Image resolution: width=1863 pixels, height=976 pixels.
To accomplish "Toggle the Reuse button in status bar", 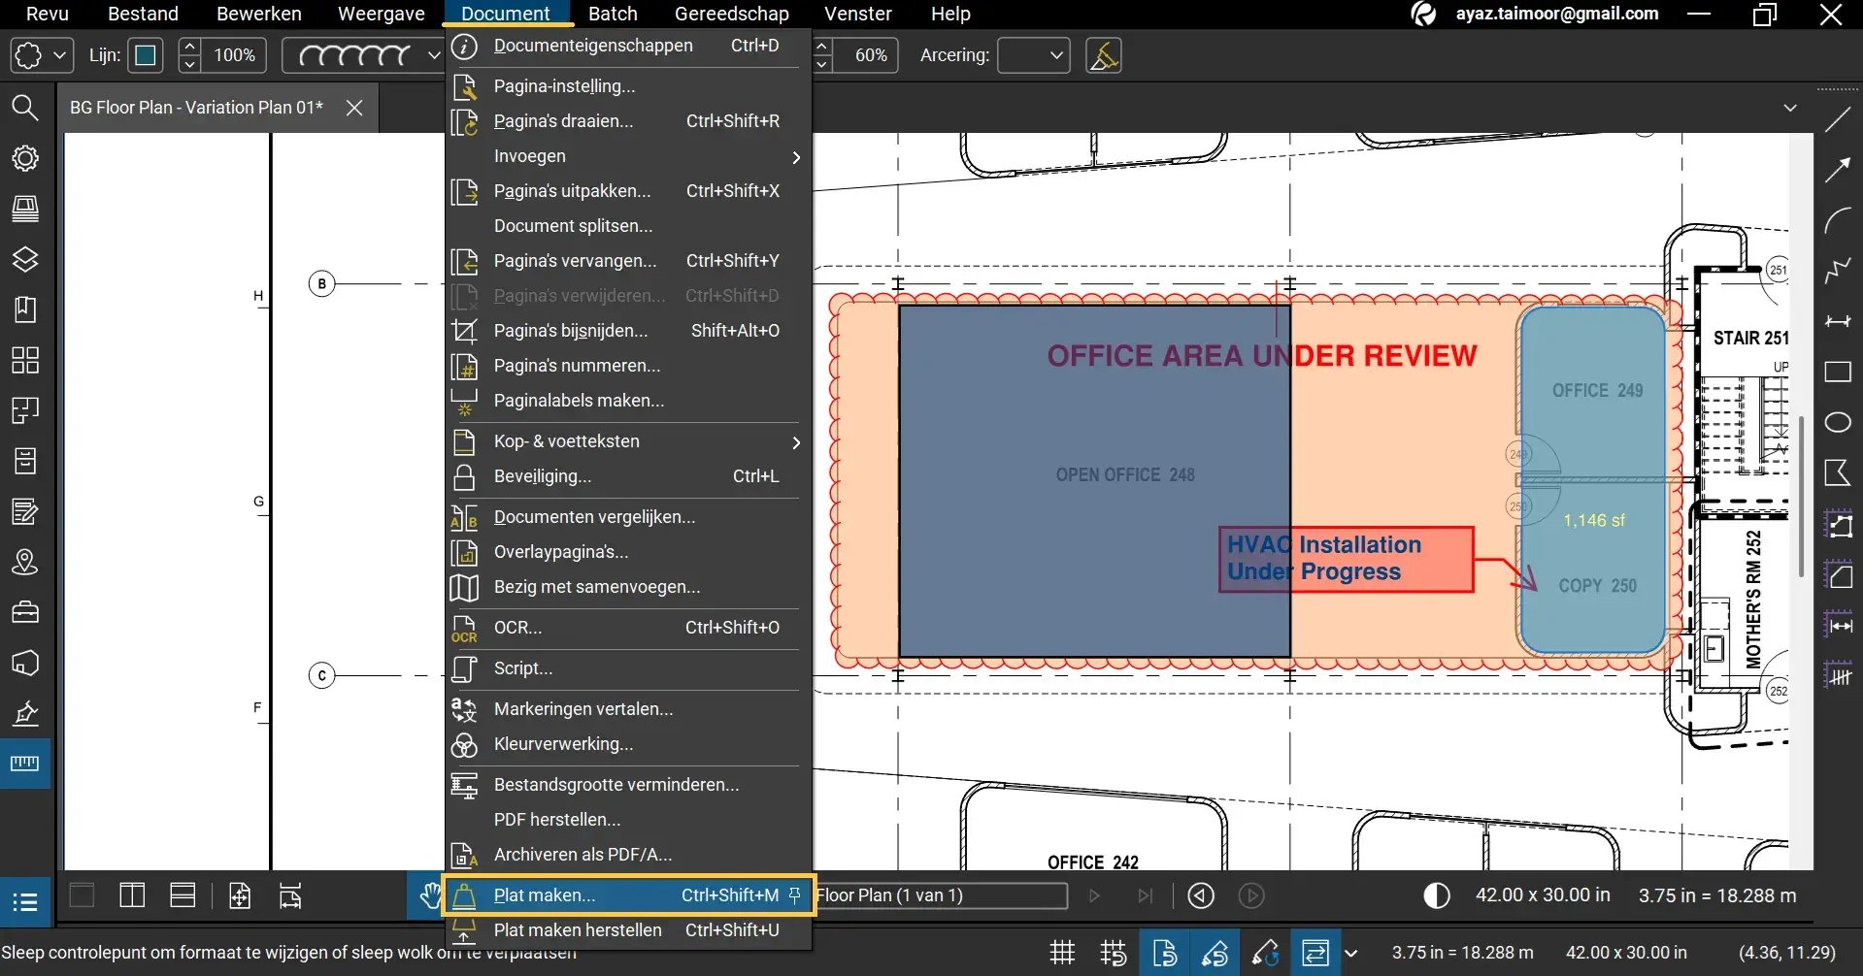I will 1265,953.
